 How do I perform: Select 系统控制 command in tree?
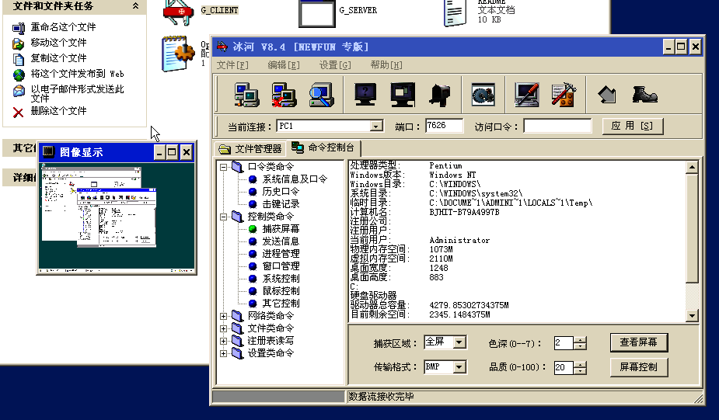pos(281,279)
